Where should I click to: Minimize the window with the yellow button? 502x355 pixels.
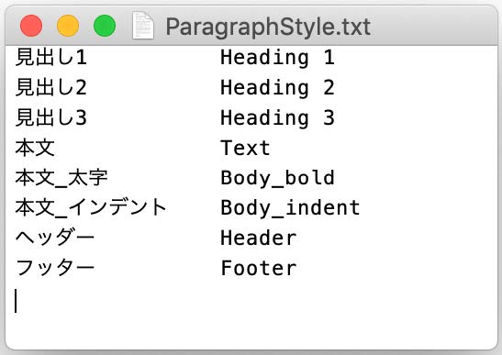tap(68, 26)
